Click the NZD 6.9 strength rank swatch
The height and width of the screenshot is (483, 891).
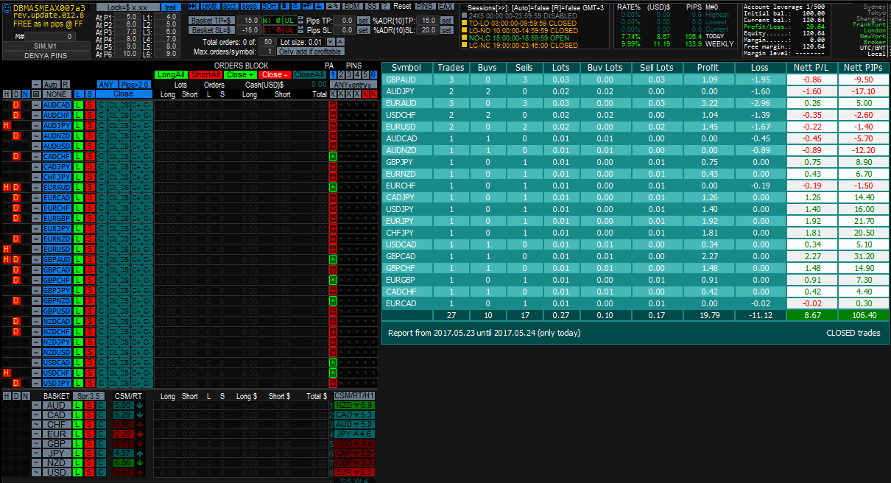(355, 405)
